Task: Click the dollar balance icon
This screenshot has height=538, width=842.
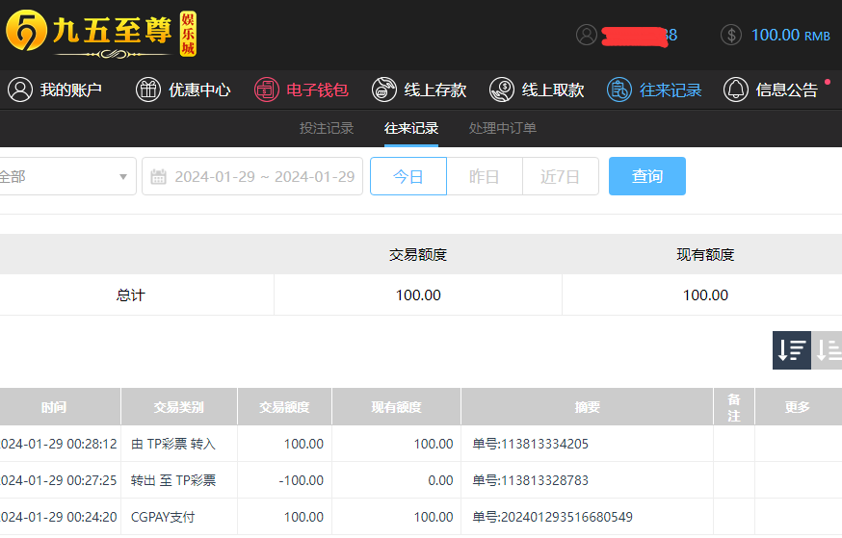Action: click(x=731, y=35)
